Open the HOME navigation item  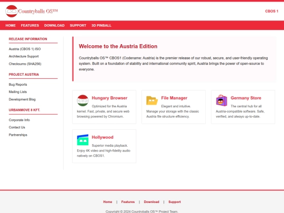11,26
